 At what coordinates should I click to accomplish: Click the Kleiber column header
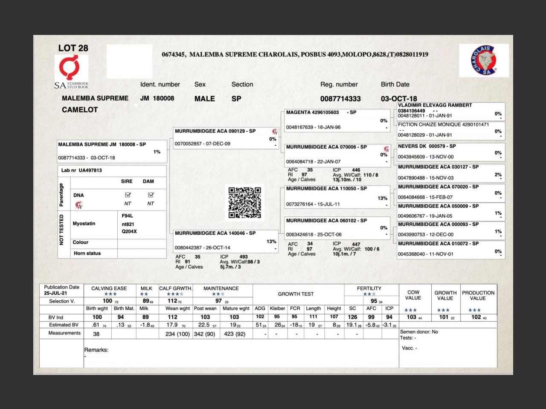click(277, 308)
